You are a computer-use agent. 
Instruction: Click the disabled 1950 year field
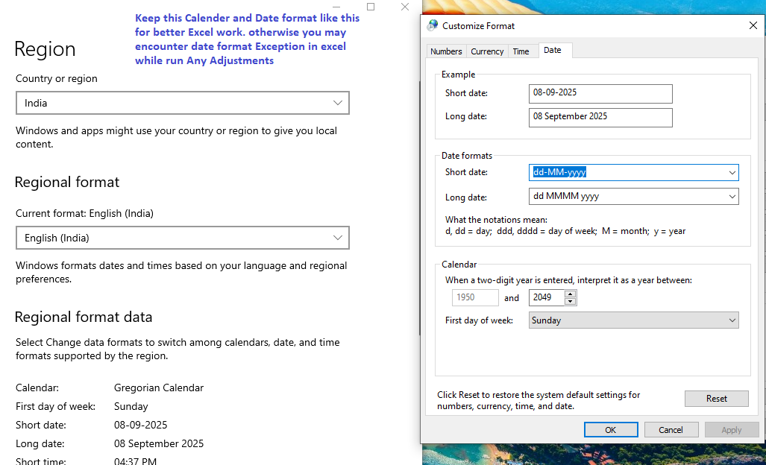[x=475, y=297]
